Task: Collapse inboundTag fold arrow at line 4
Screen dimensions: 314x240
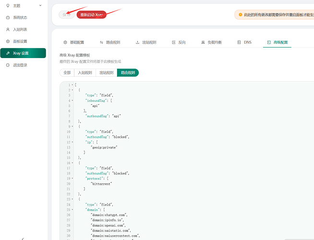Action: (72, 100)
